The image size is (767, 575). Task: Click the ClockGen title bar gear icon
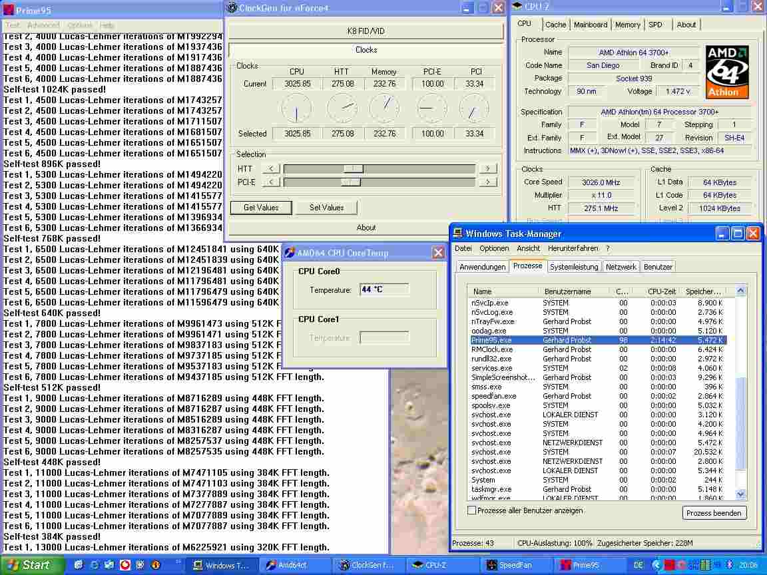pyautogui.click(x=232, y=8)
